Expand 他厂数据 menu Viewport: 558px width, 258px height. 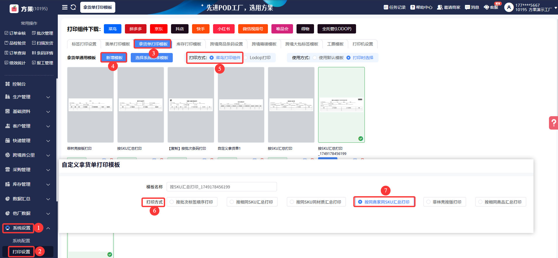tap(28, 213)
